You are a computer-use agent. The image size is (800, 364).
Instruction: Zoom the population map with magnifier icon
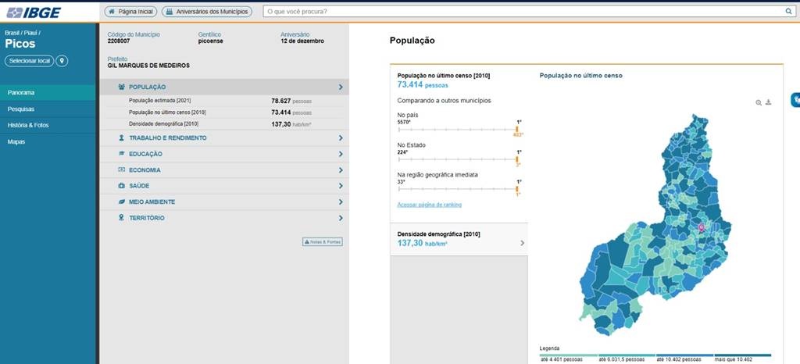(x=759, y=102)
